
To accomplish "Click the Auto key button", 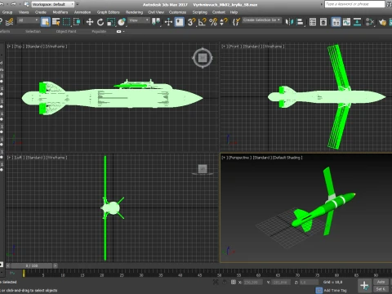I will 381,282.
